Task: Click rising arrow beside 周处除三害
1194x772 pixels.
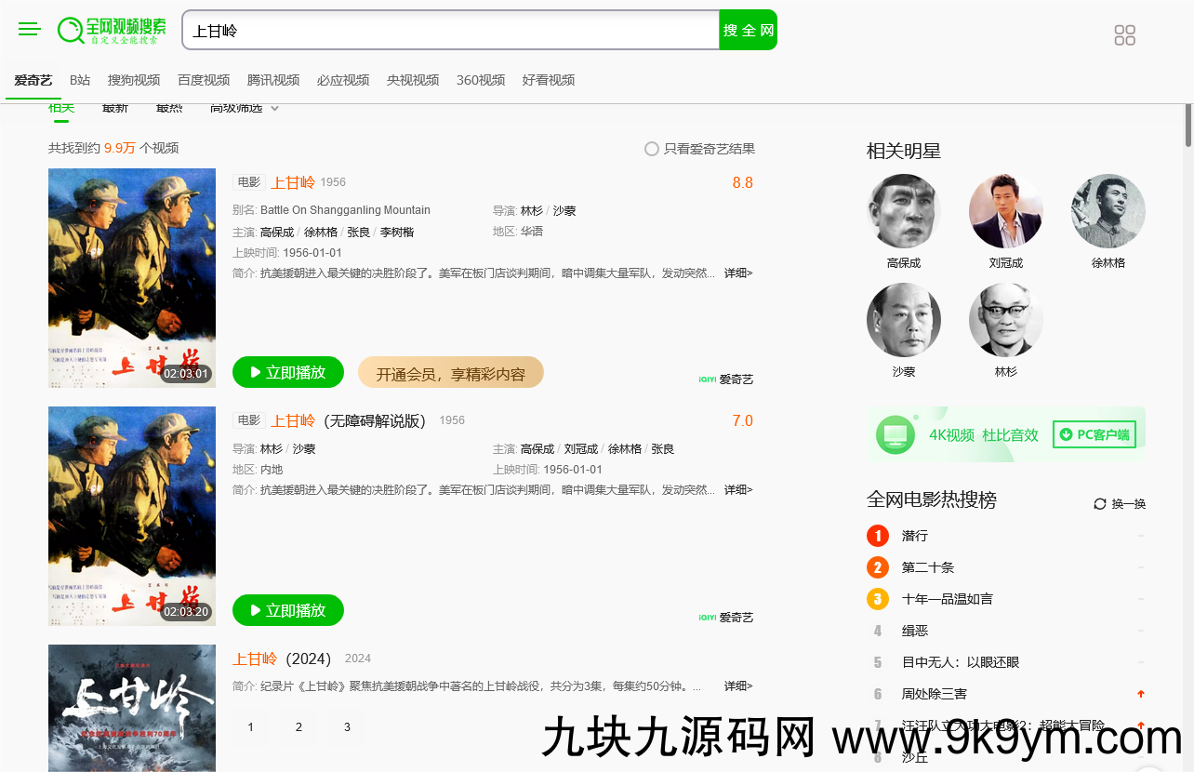Action: tap(1141, 694)
